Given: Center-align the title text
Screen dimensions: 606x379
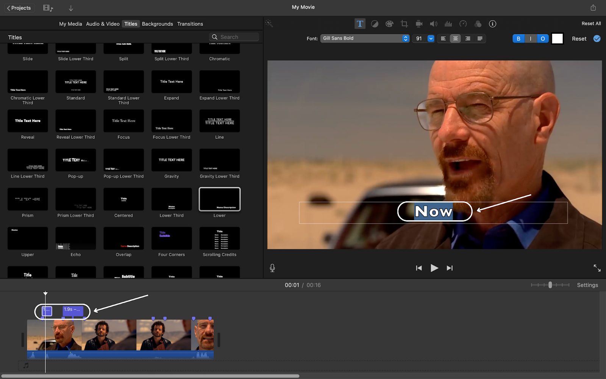Looking at the screenshot, I should point(455,39).
